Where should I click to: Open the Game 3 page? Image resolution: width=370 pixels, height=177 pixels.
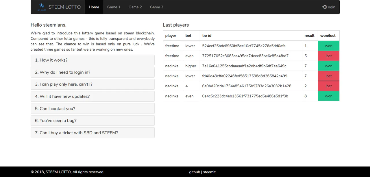(157, 7)
